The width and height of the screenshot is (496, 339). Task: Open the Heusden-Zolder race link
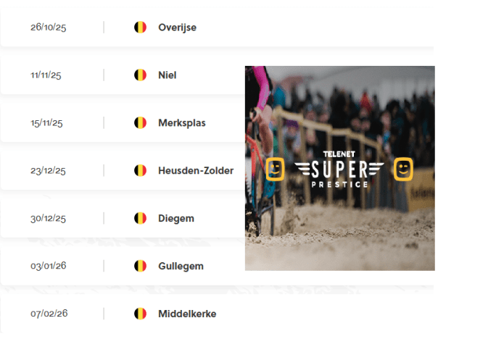196,171
